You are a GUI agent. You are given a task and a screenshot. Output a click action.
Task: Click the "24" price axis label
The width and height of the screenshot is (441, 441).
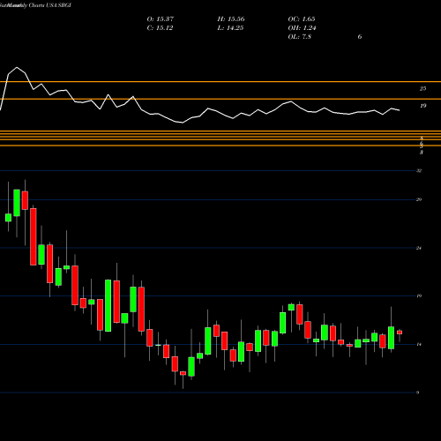[x=419, y=248]
